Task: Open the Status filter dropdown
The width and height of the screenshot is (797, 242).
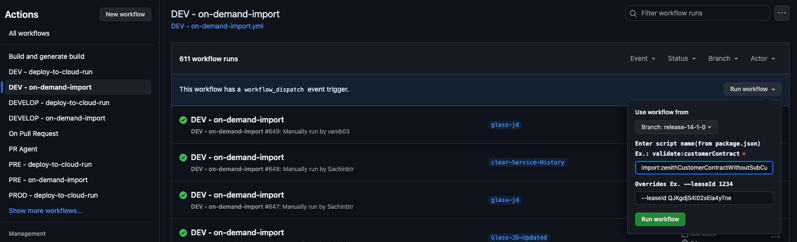Action: point(681,59)
